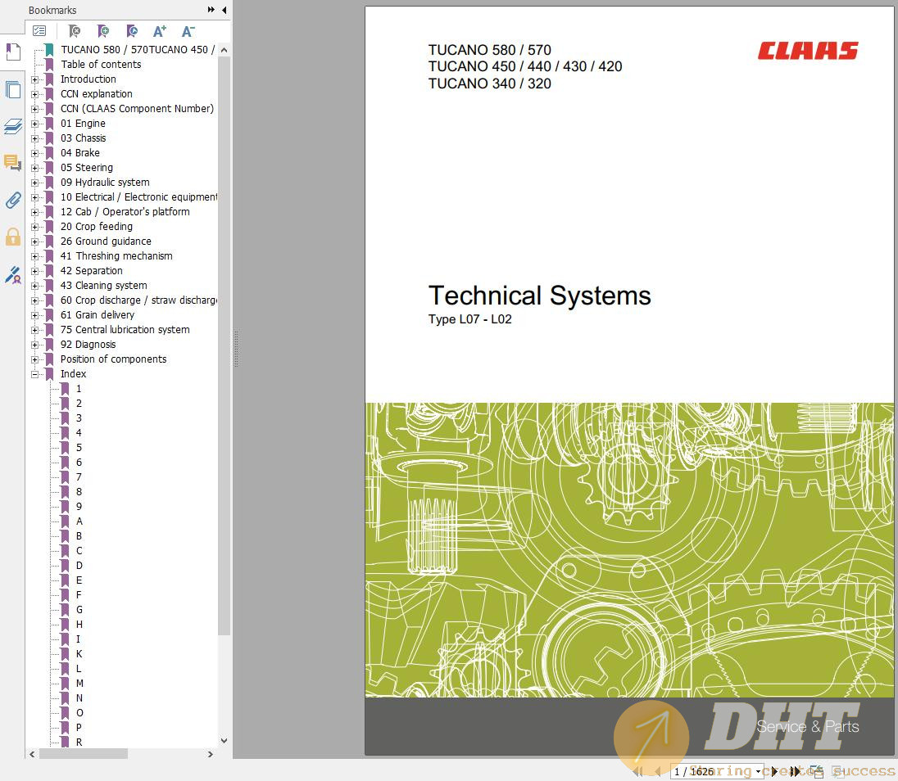
Task: Open CCN (CLAAS Component Number) bookmark
Action: [x=137, y=109]
